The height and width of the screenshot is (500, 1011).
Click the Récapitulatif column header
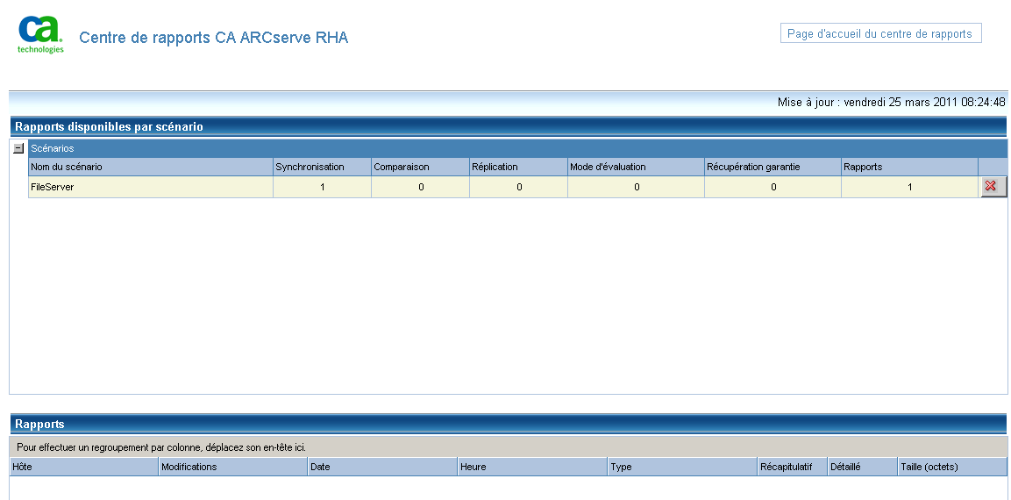793,467
